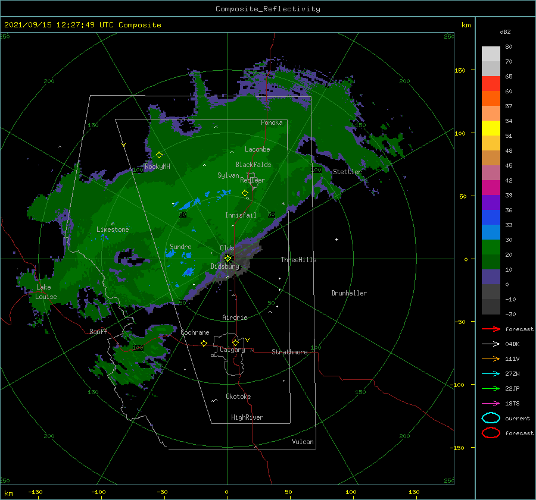Click the green 22JP arrow icon
536x500 pixels.
pos(491,388)
